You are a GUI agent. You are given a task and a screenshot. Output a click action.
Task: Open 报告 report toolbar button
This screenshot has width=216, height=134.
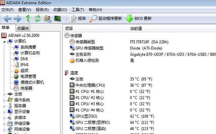(x=78, y=19)
